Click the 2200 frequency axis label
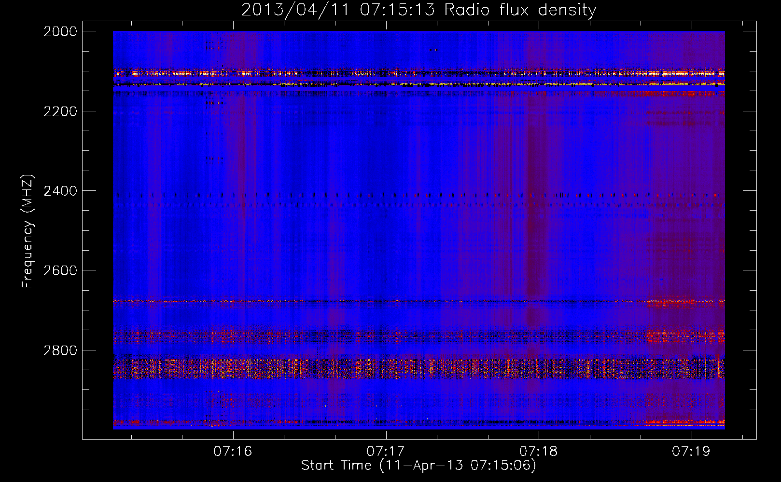 click(60, 111)
